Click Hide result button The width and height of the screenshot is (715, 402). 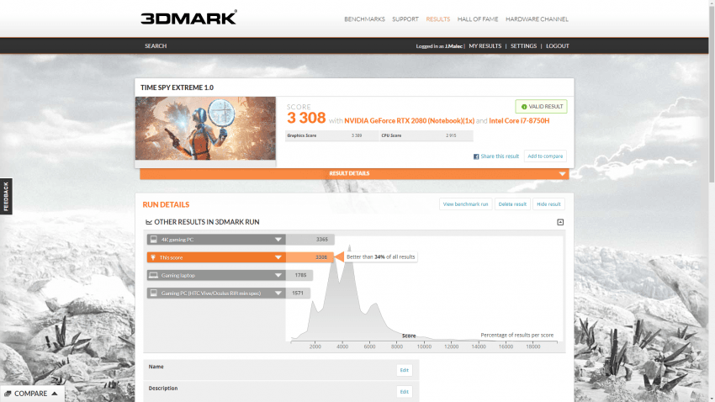pyautogui.click(x=548, y=204)
